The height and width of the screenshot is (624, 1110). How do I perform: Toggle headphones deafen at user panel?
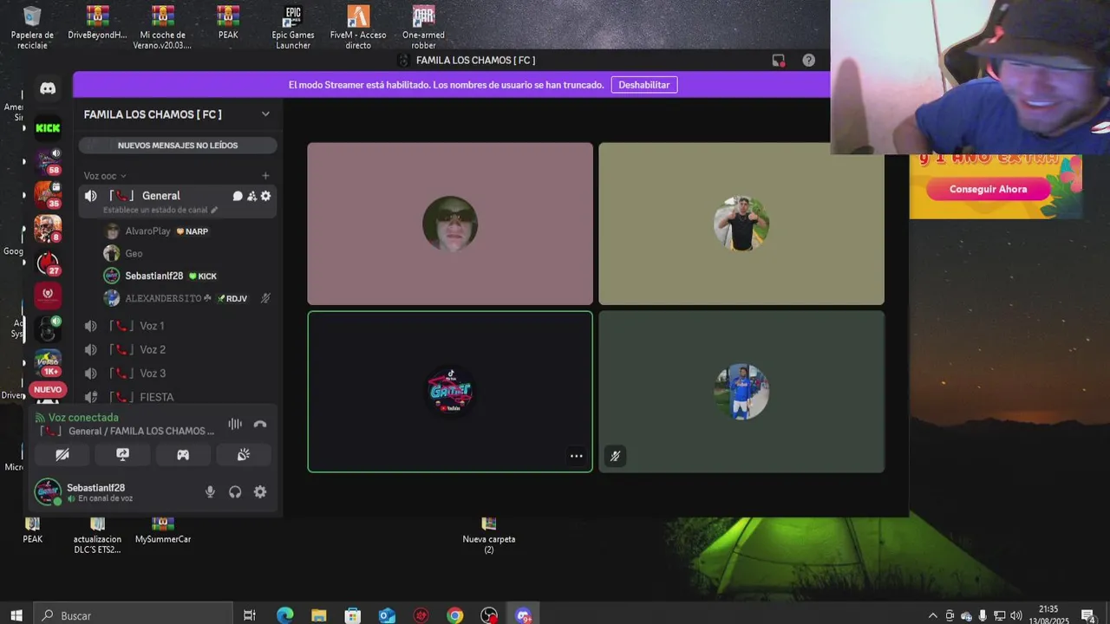click(x=235, y=491)
